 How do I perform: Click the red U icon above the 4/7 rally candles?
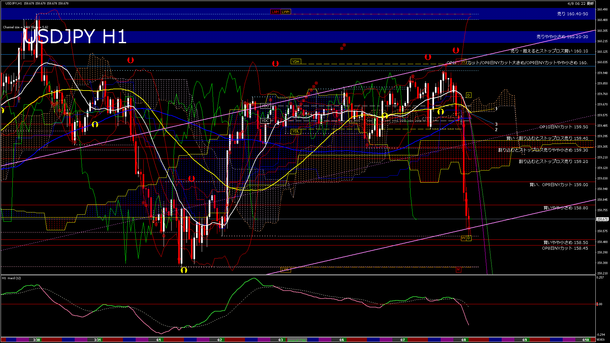[427, 57]
